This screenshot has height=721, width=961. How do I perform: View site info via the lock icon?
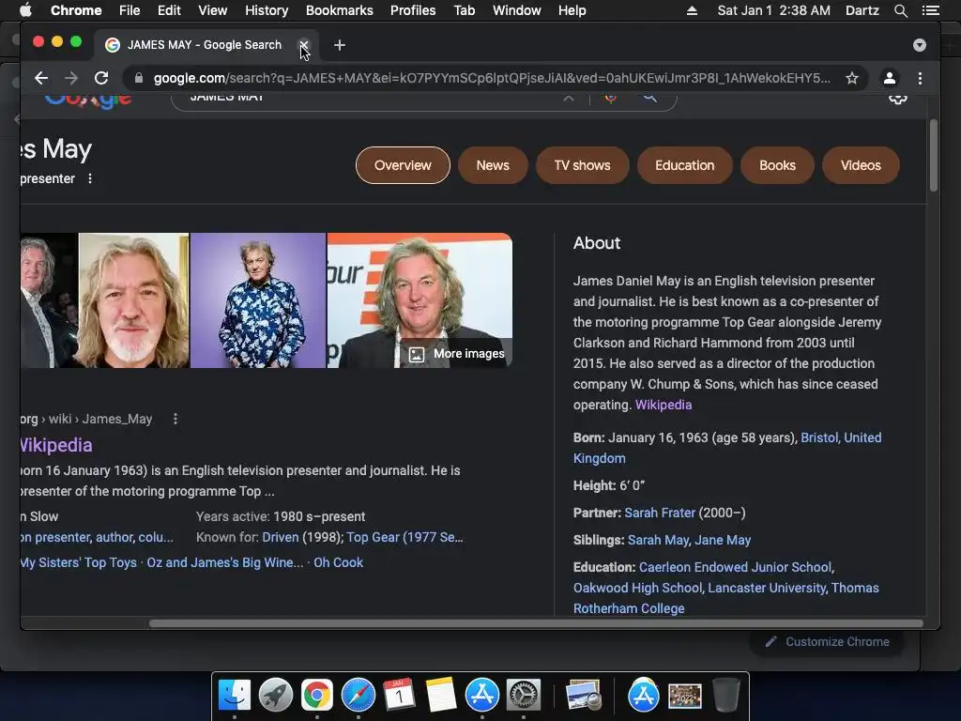click(x=139, y=78)
